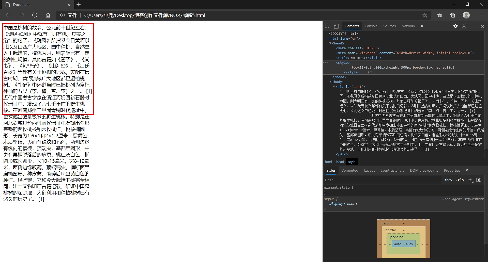This screenshot has height=262, width=488.
Task: Click the html breadcrumb link
Action: tap(328, 162)
